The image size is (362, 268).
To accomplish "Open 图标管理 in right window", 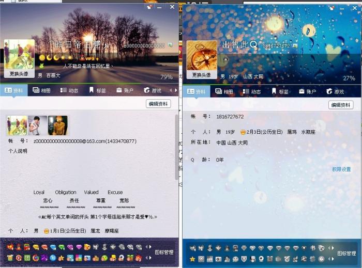I will tap(346, 254).
